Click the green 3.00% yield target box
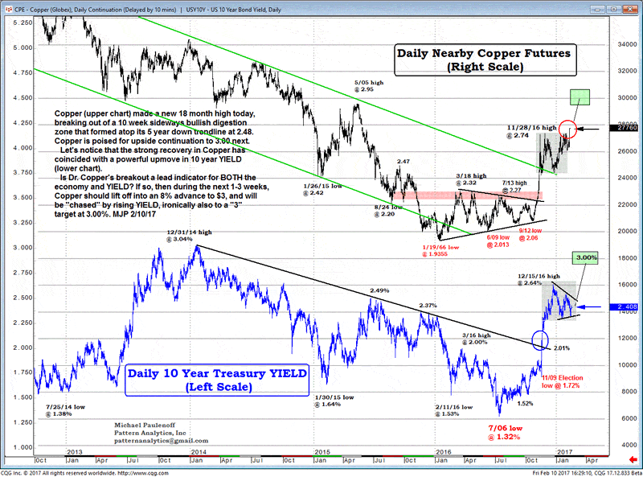643x477 pixels. point(585,257)
